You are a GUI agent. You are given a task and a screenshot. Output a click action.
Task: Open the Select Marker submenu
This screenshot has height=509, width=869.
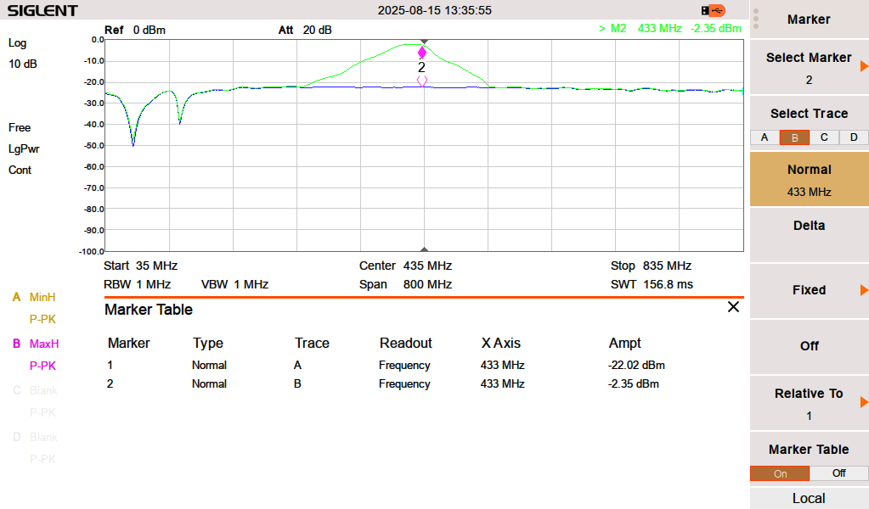pos(810,68)
